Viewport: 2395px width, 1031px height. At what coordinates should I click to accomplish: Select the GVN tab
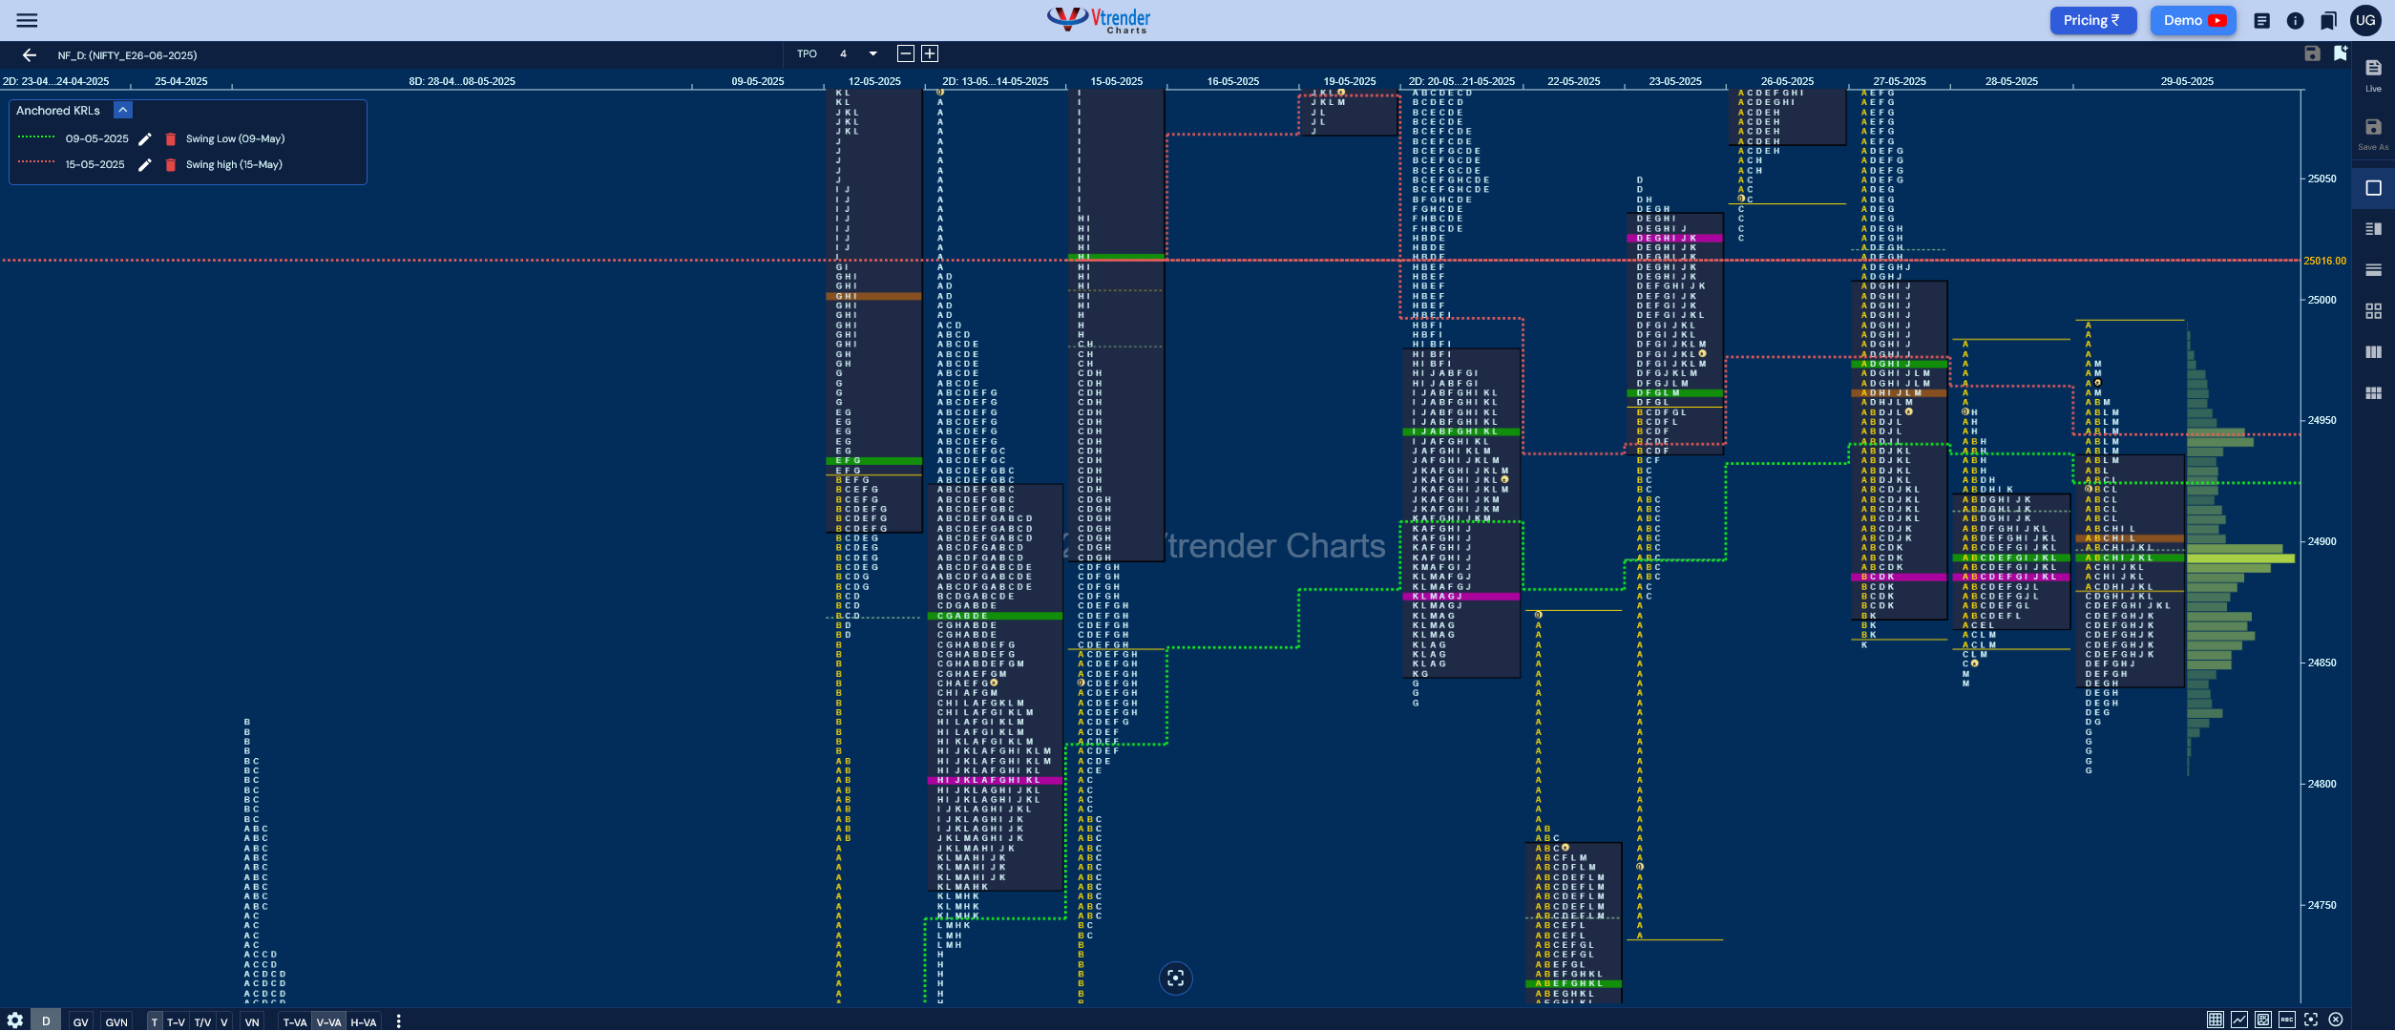coord(116,1022)
